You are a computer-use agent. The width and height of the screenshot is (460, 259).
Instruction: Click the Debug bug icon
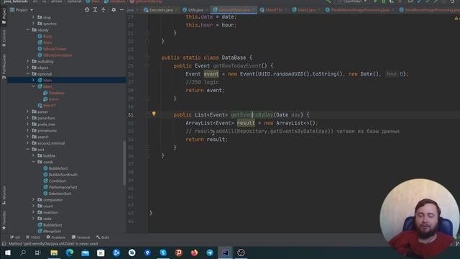click(x=383, y=1)
